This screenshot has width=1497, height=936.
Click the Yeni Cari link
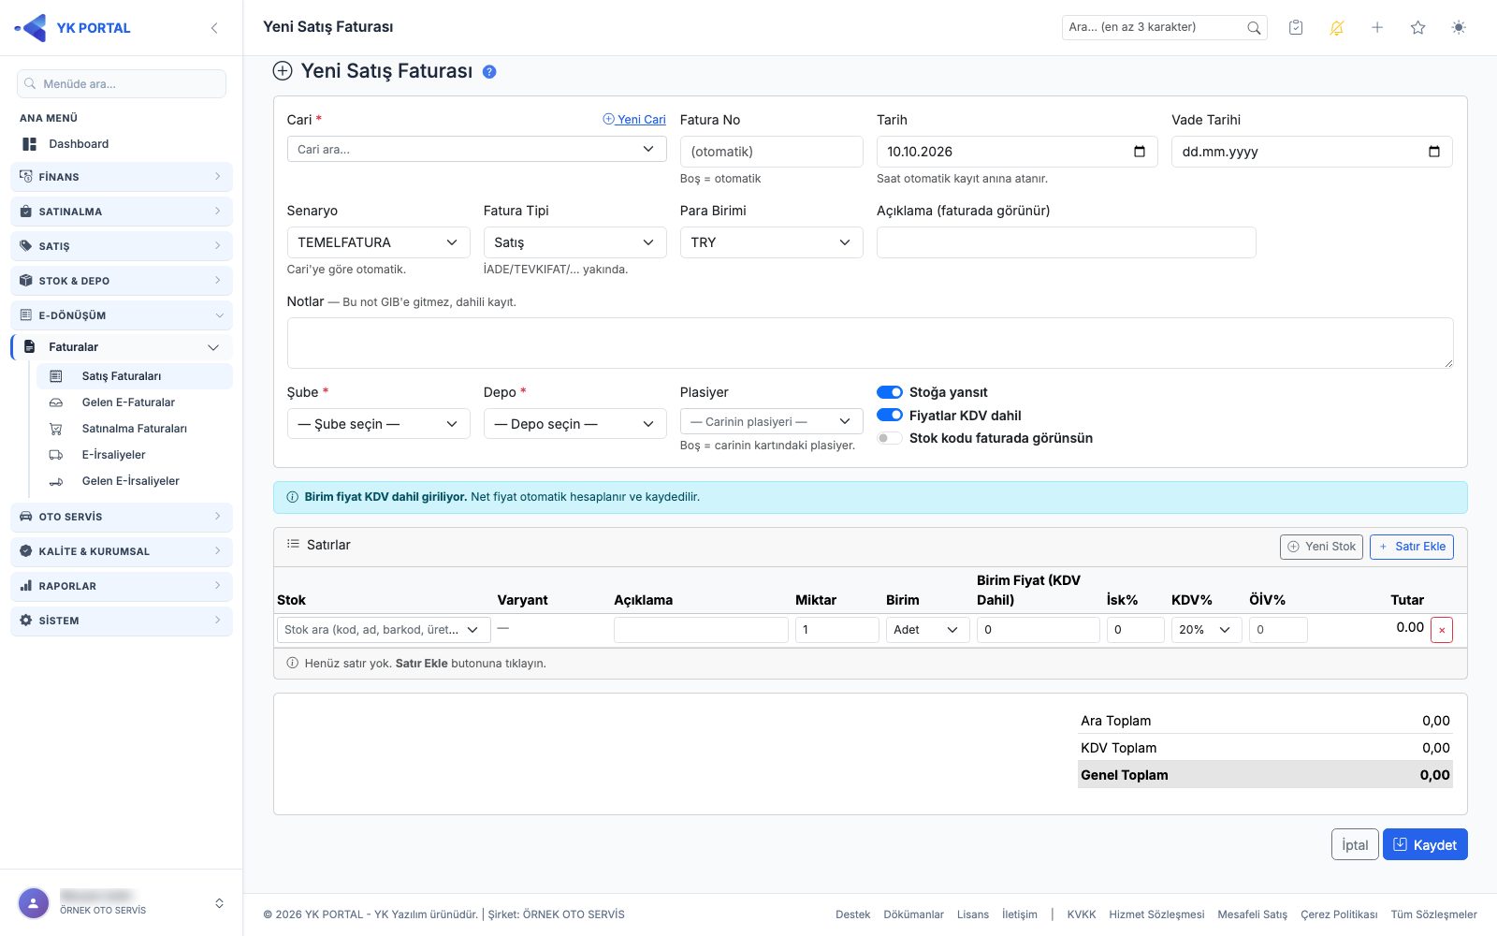point(634,120)
